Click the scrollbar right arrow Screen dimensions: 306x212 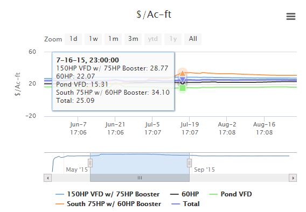point(293,178)
